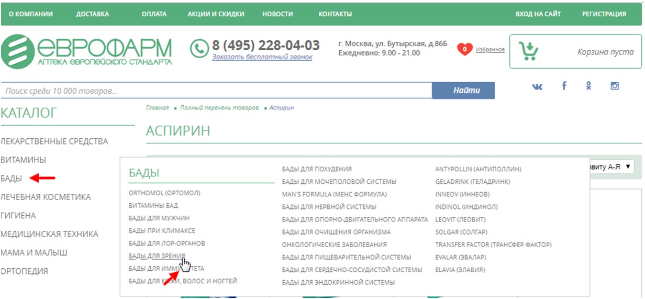Image resolution: width=645 pixels, height=299 pixels.
Task: Click Витамины БАД submenu link
Action: 153,205
